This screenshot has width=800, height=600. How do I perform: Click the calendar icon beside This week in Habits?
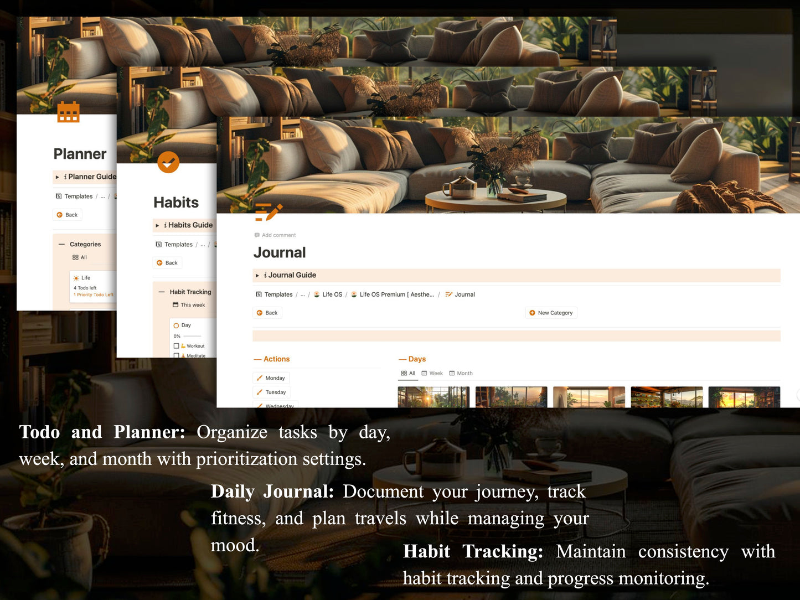(176, 305)
